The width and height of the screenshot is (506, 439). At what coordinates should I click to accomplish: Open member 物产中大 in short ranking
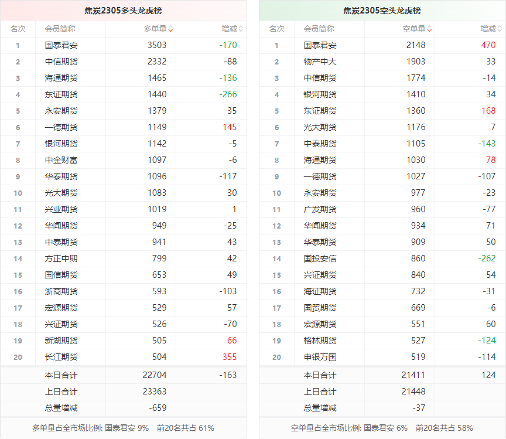320,62
